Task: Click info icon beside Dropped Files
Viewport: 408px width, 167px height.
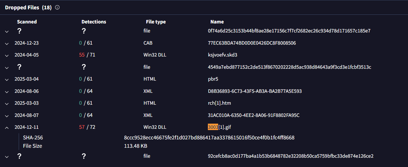Action: pos(57,7)
